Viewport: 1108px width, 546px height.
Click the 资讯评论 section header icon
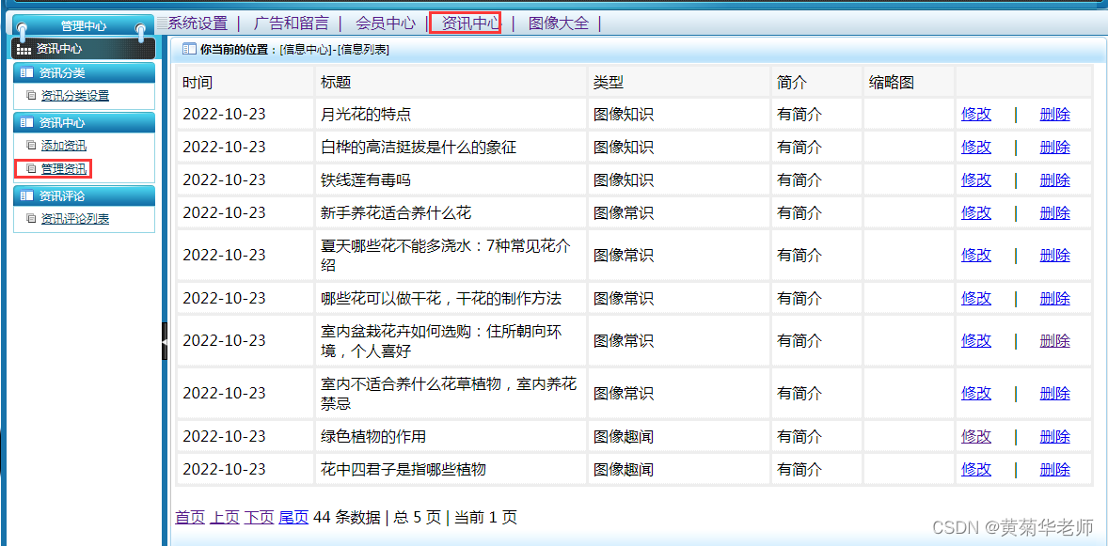point(27,195)
